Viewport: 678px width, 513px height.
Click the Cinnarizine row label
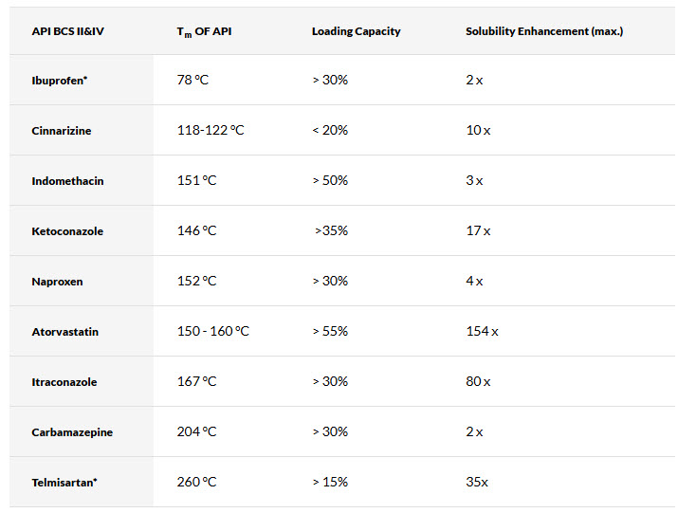61,131
